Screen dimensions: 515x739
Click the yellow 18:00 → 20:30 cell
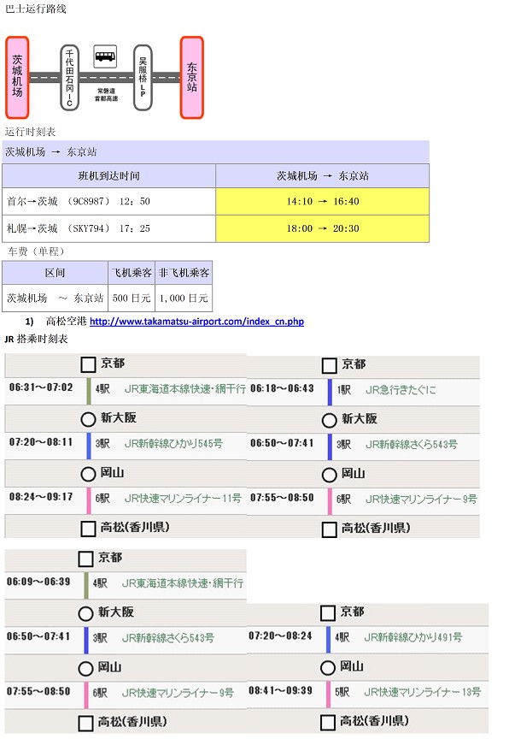323,228
